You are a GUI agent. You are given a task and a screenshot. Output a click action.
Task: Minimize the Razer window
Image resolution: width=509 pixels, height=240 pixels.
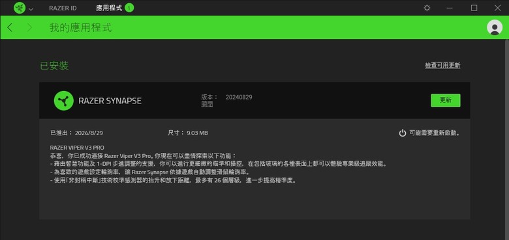coord(450,8)
